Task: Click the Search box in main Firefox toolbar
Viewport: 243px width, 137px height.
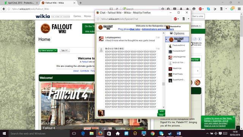Action: (x=140, y=9)
